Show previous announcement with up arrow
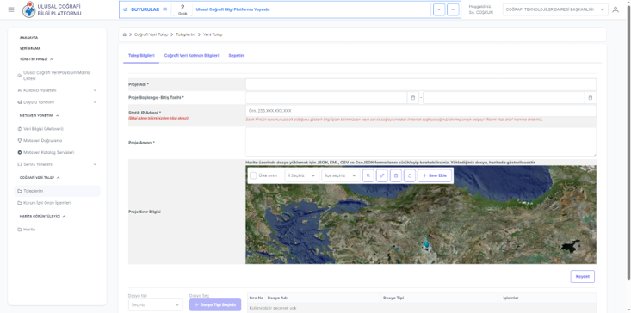 [x=453, y=9]
